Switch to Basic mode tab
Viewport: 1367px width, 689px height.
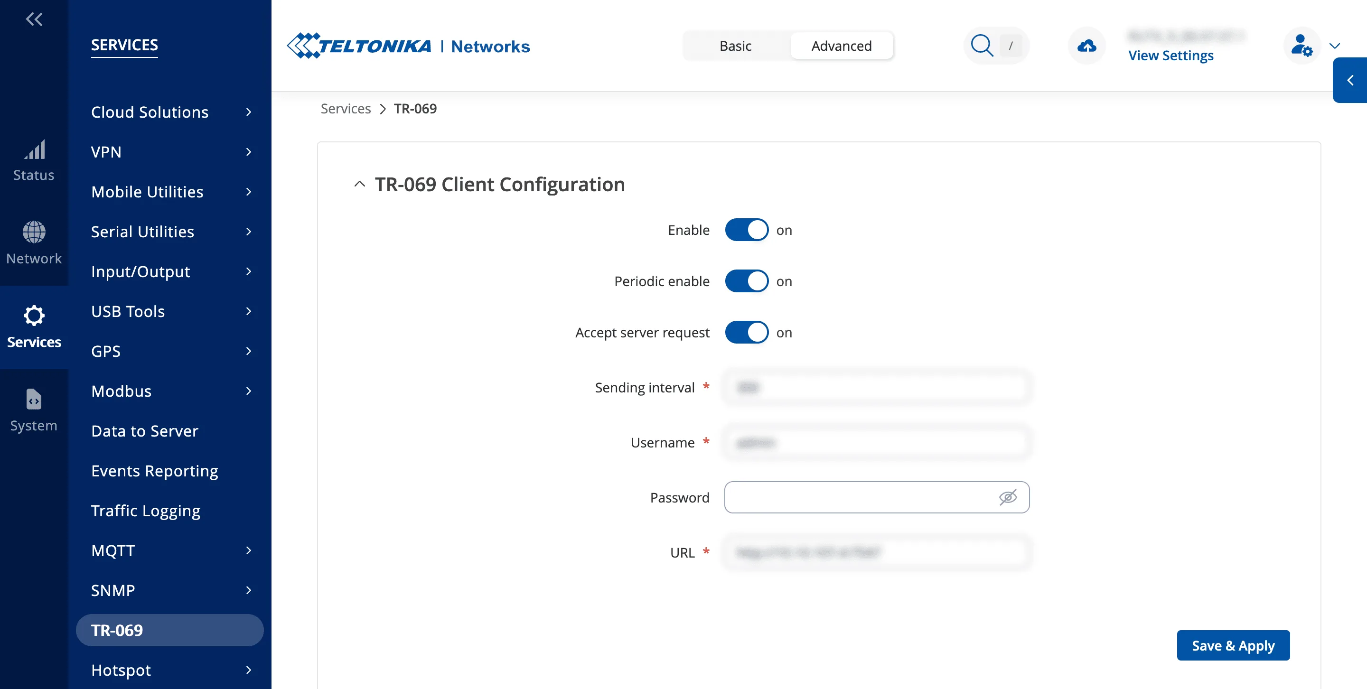pos(735,46)
